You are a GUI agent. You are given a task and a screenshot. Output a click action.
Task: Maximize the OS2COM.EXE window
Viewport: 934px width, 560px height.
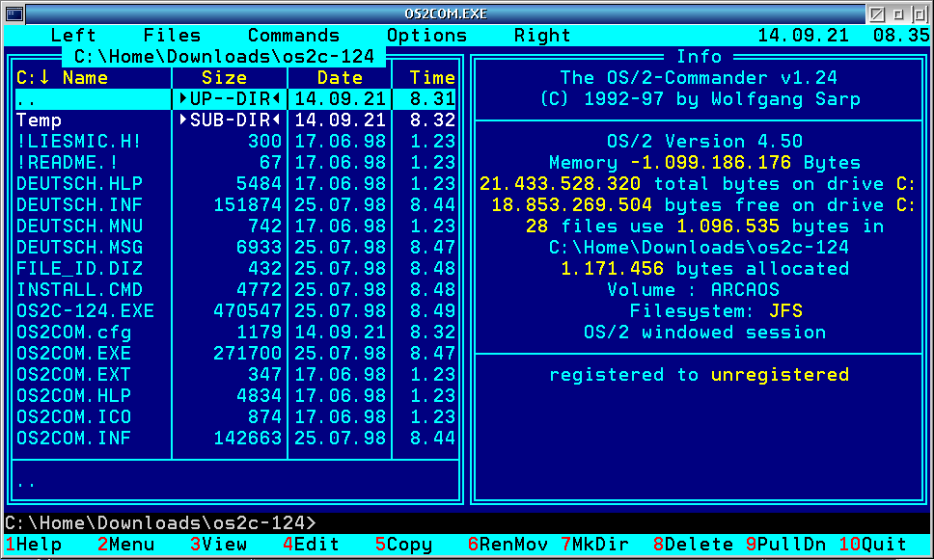click(x=920, y=13)
